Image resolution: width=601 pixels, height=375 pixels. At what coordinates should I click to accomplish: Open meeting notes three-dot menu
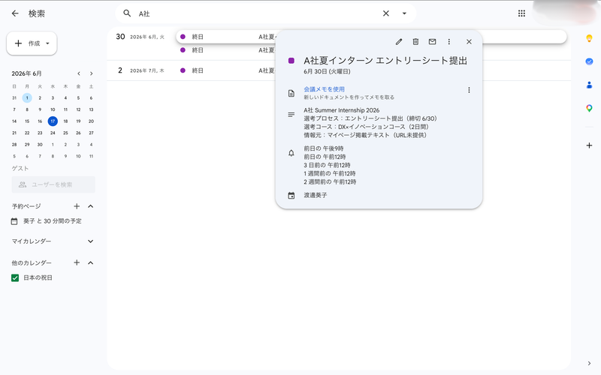[469, 90]
